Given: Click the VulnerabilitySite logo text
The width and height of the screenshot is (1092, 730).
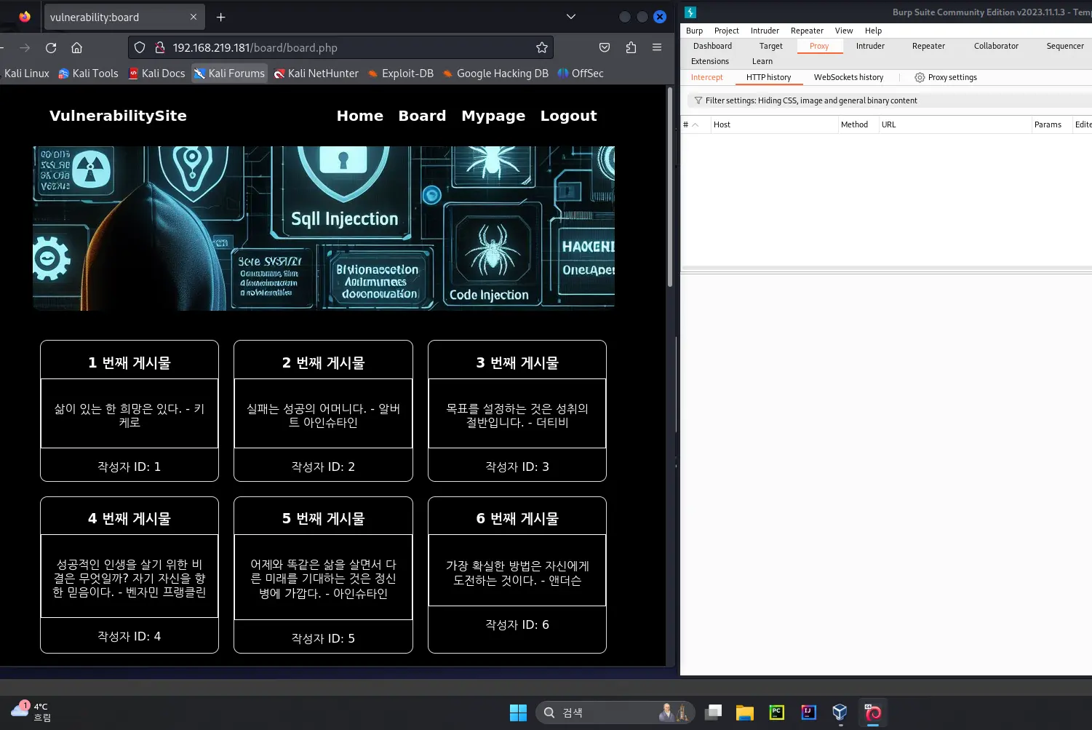Looking at the screenshot, I should pos(118,116).
